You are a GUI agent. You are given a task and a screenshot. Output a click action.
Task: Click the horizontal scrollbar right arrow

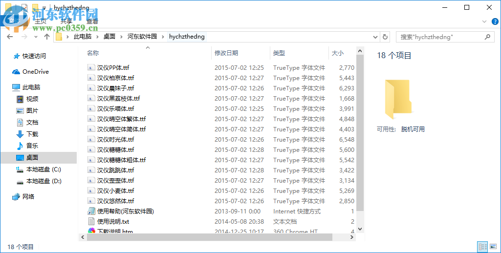pos(352,237)
